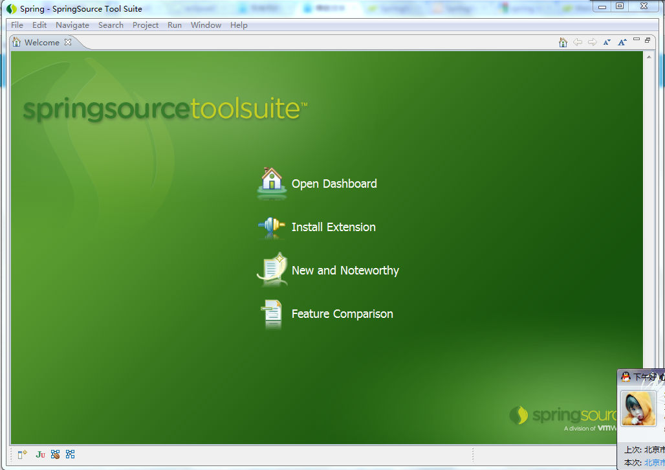This screenshot has width=665, height=470.
Task: Click the QQ penguin icon in the popup
Action: tap(625, 376)
